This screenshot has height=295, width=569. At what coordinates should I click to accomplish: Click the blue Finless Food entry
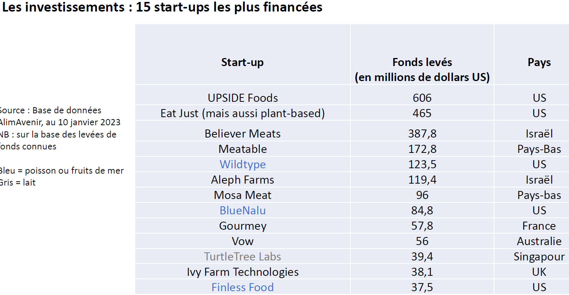coord(242,287)
